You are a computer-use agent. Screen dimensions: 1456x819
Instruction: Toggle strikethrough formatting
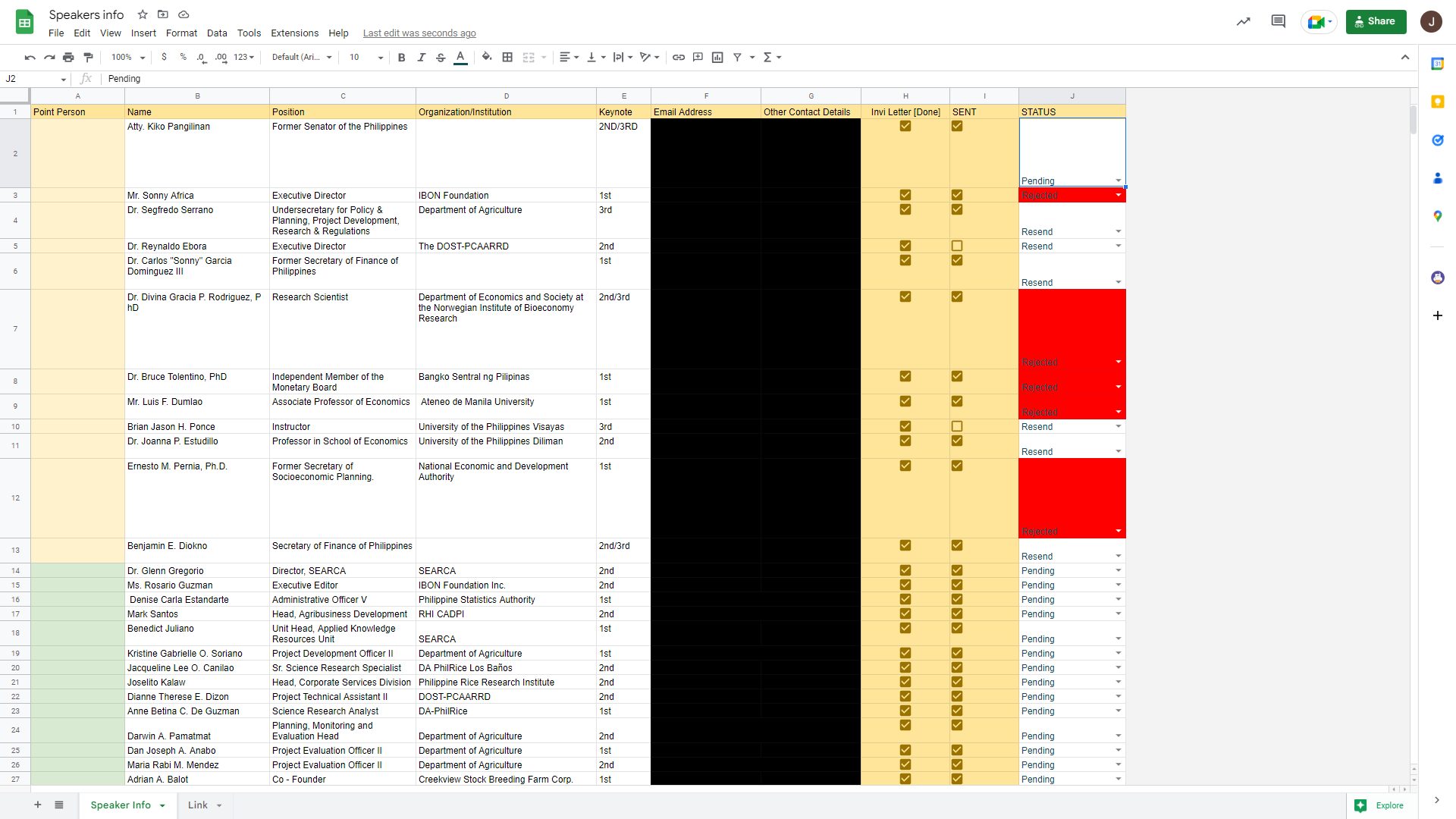pos(441,57)
